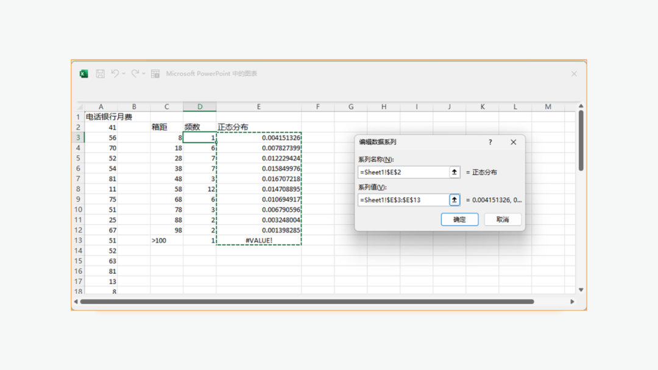Click the 系列值 input field
658x370 pixels.
(x=404, y=200)
